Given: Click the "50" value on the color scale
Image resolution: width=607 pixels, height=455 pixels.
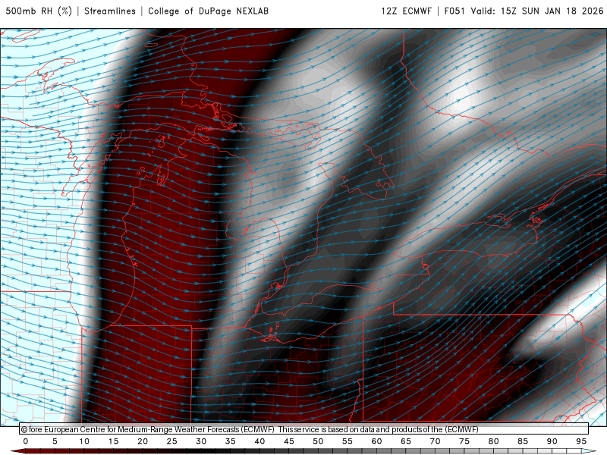Looking at the screenshot, I should [x=318, y=441].
